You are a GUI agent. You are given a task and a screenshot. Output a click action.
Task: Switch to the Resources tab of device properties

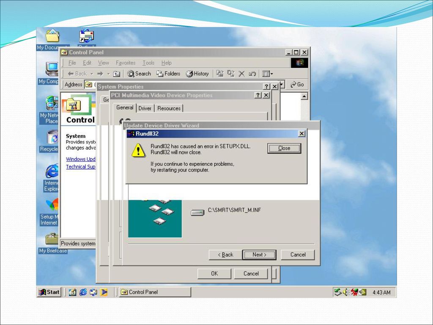pos(169,108)
